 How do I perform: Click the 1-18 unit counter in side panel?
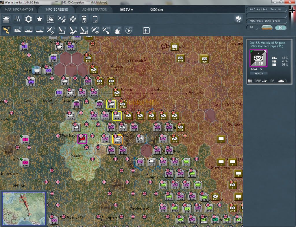pyautogui.click(x=258, y=58)
